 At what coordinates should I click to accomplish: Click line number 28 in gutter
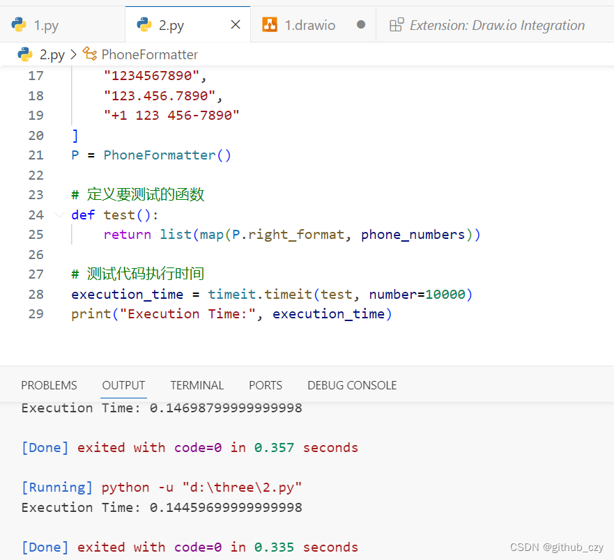coord(36,295)
